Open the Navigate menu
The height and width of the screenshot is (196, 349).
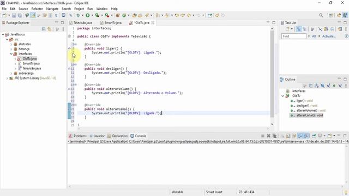coord(52,9)
